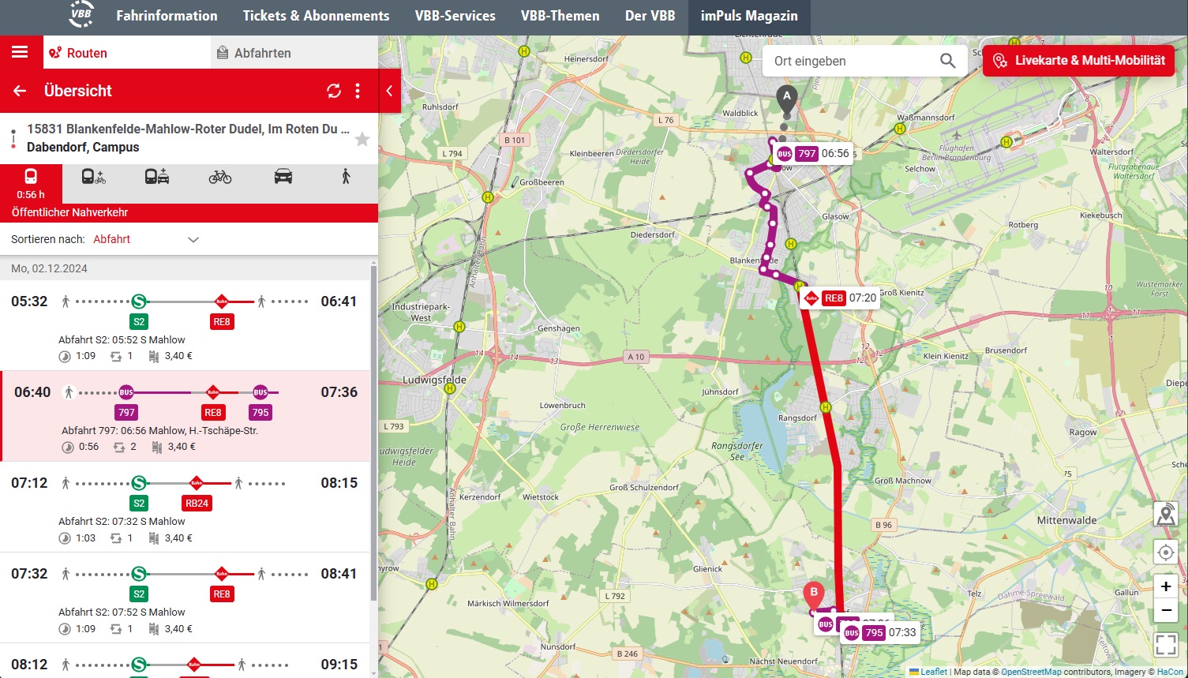Click Livekarte & Multi-Mobilität button

pyautogui.click(x=1078, y=61)
